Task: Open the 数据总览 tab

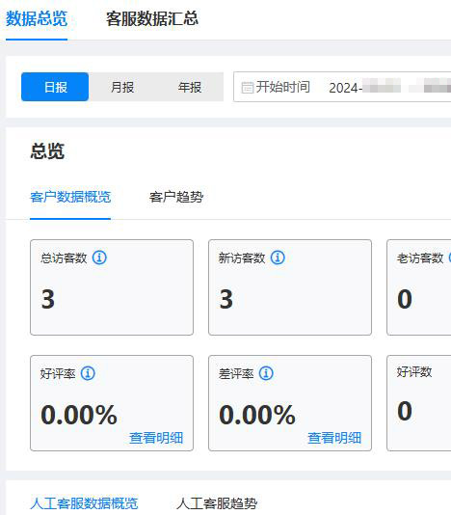Action: 37,18
